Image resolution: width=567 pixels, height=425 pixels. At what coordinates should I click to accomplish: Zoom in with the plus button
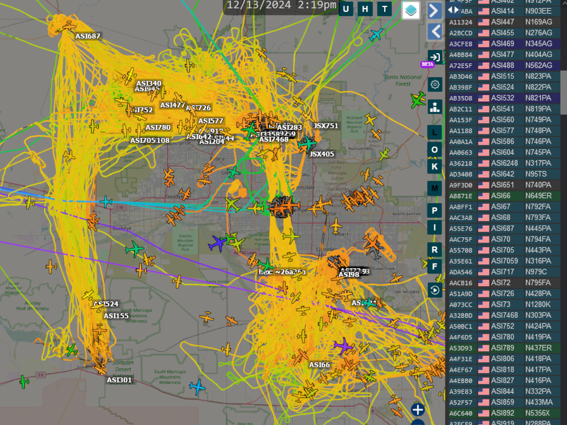(417, 410)
